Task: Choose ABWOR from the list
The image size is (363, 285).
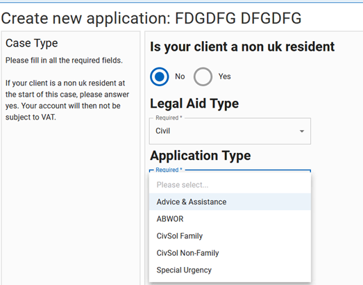Action: [230, 219]
